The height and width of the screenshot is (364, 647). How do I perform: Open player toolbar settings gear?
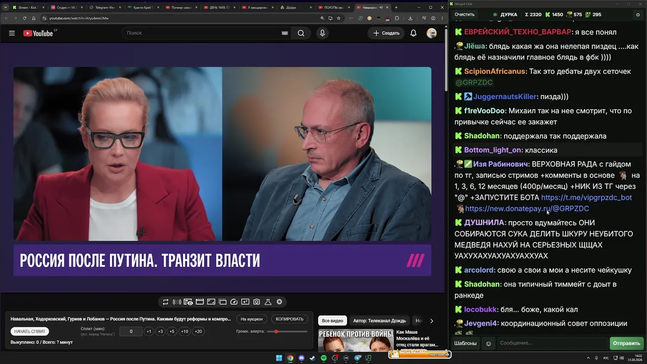(279, 302)
